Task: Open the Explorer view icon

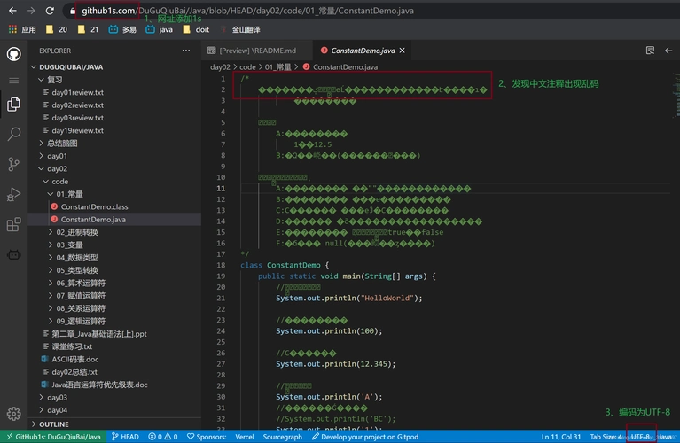Action: click(x=14, y=105)
